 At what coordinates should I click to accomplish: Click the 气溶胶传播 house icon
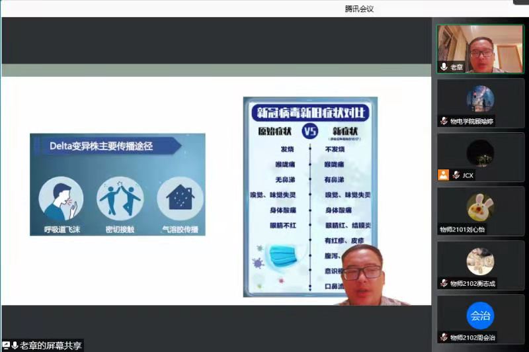[179, 199]
